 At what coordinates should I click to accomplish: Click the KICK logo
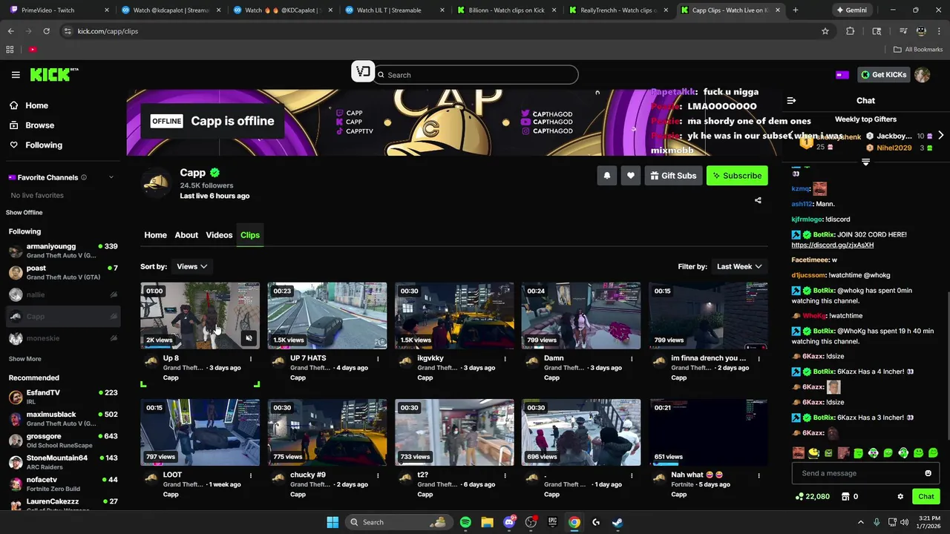(54, 75)
